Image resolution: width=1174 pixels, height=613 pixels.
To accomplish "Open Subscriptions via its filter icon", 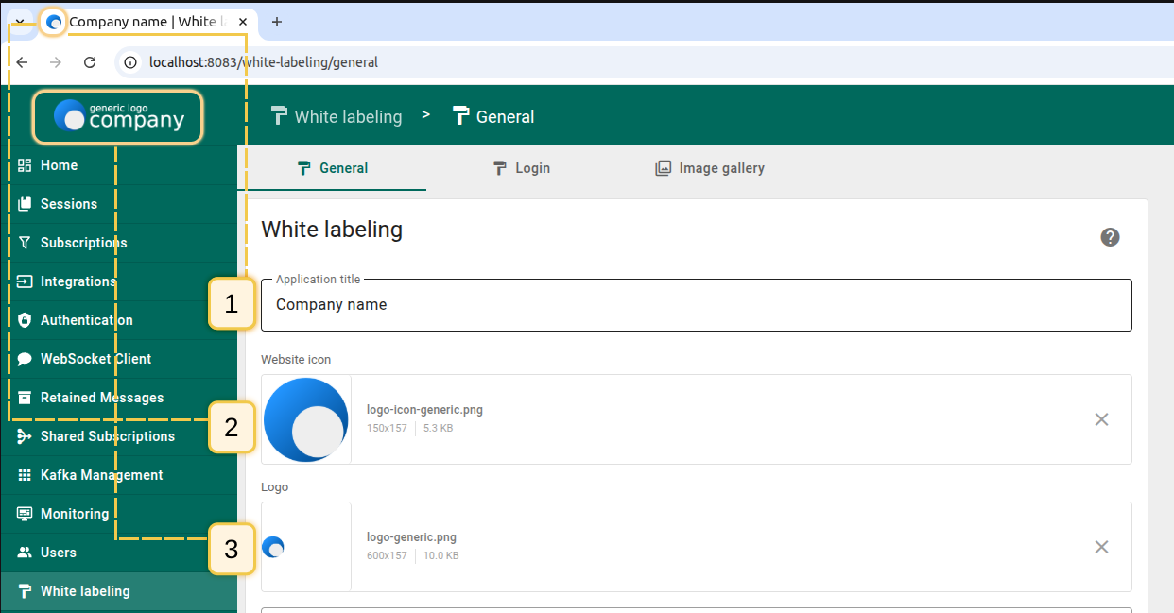I will click(26, 243).
